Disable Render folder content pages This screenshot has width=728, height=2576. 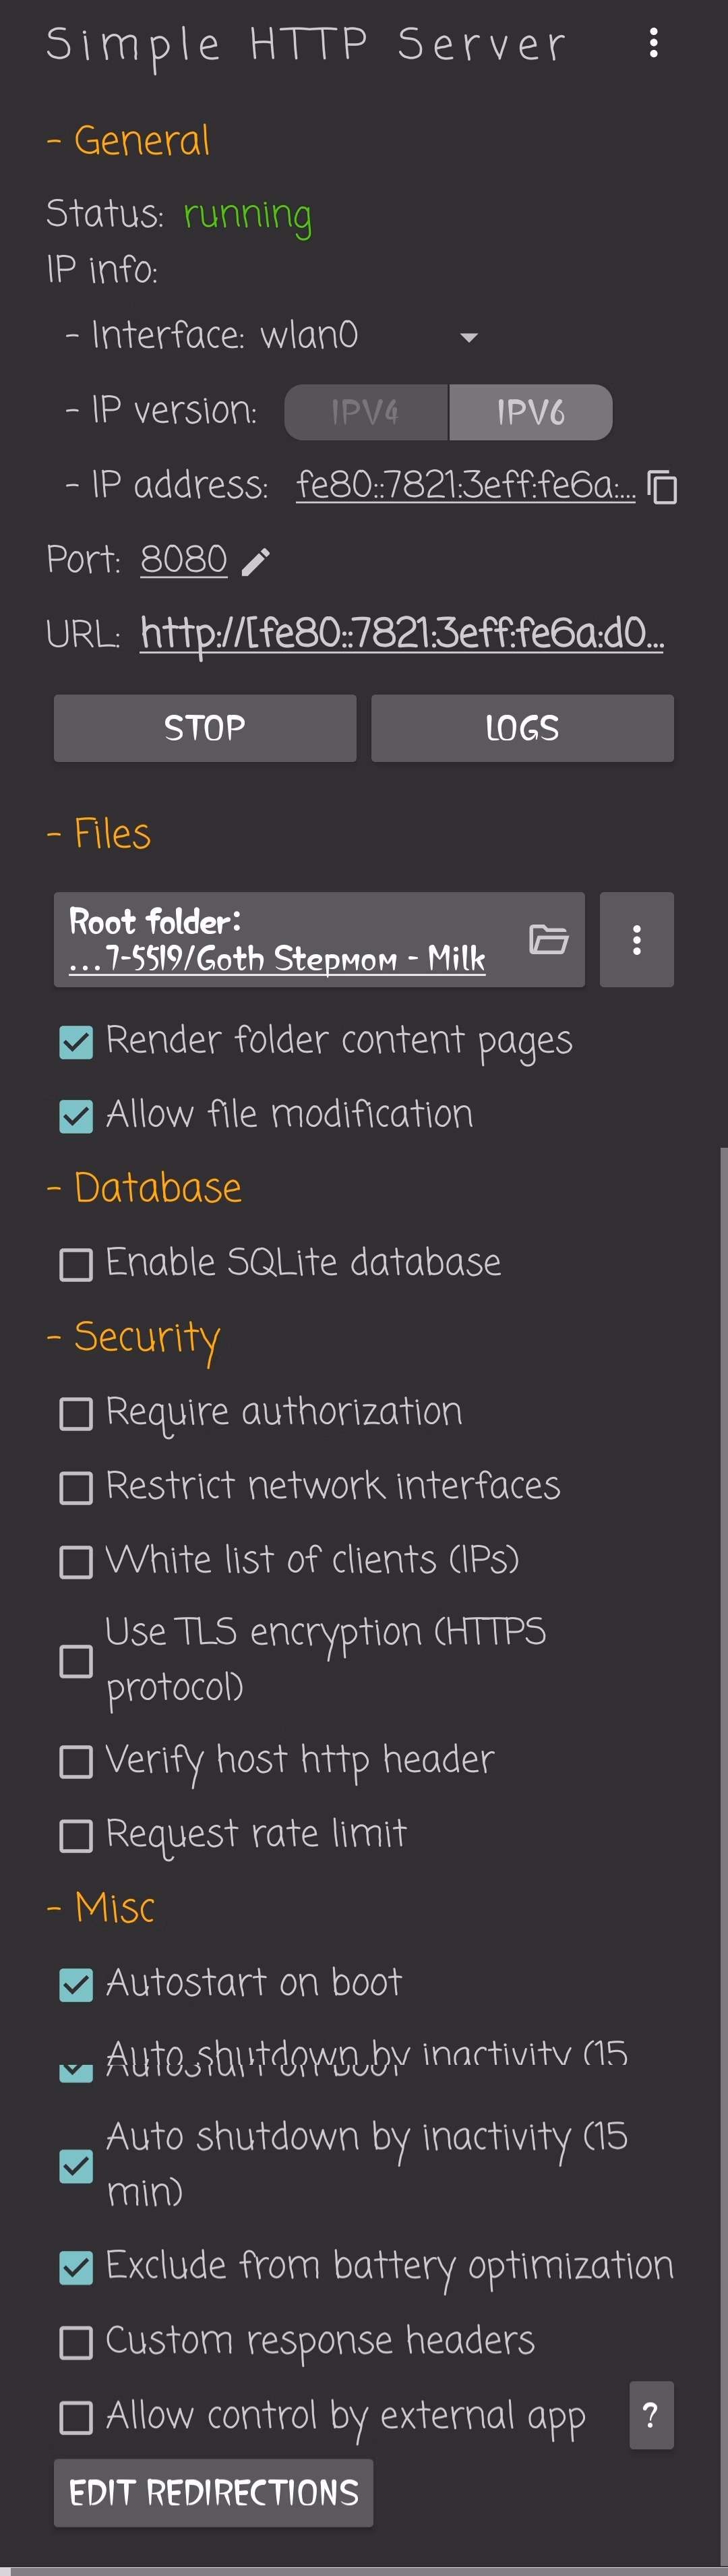(x=76, y=1042)
